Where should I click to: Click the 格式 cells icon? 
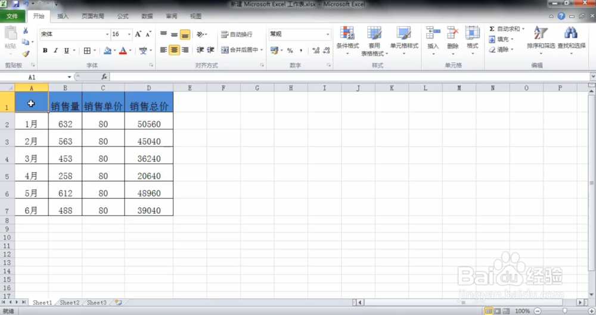473,33
